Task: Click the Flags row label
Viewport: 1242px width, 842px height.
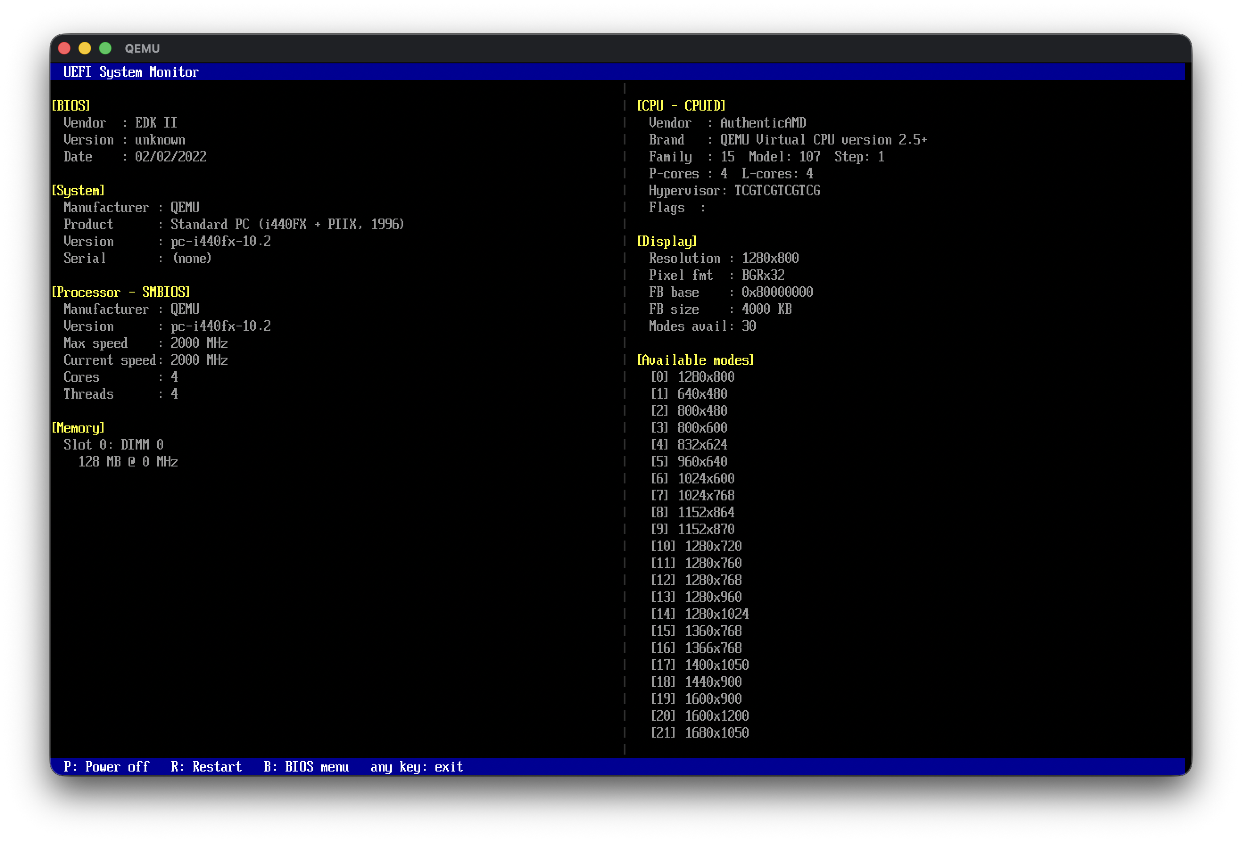Action: pyautogui.click(x=667, y=207)
